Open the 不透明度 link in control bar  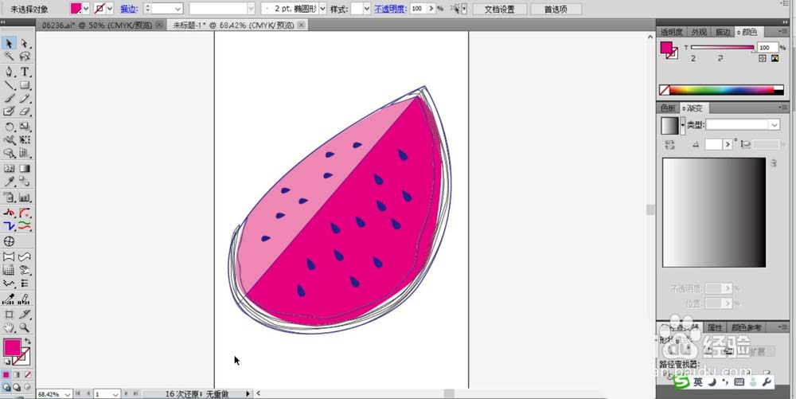pos(390,9)
